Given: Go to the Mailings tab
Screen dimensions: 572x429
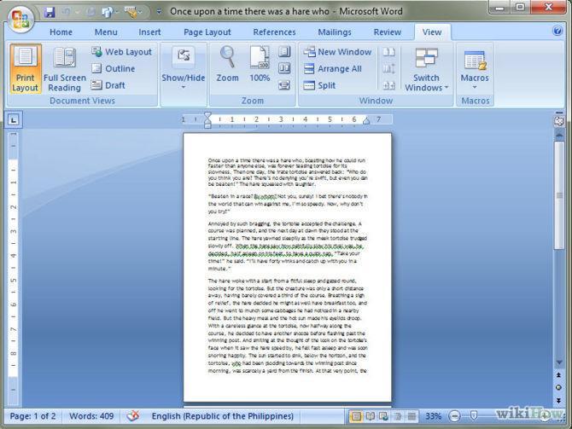Looking at the screenshot, I should (x=335, y=32).
